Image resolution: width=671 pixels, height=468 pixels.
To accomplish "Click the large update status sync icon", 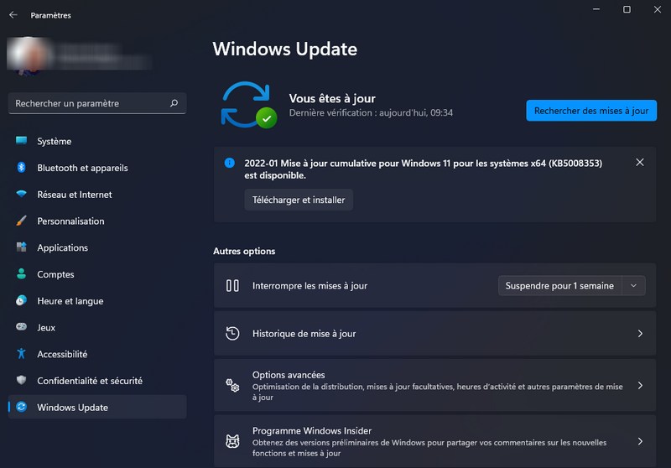I will pyautogui.click(x=248, y=105).
